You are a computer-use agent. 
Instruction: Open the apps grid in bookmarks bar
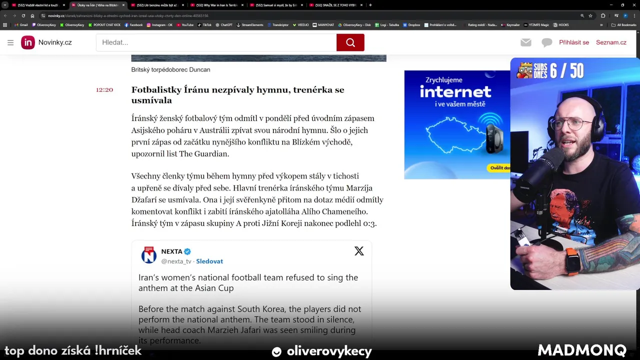point(5,24)
